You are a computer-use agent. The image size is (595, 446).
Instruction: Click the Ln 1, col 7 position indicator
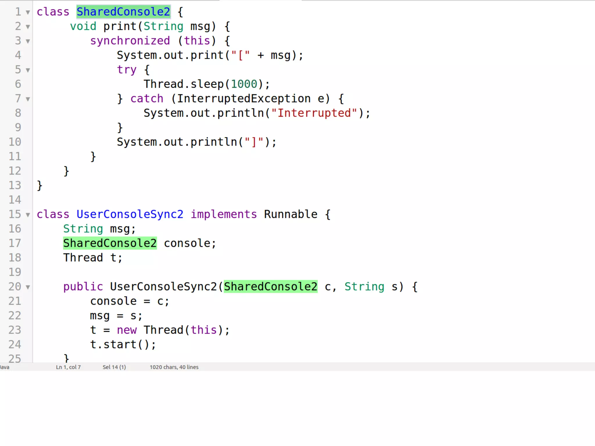68,367
